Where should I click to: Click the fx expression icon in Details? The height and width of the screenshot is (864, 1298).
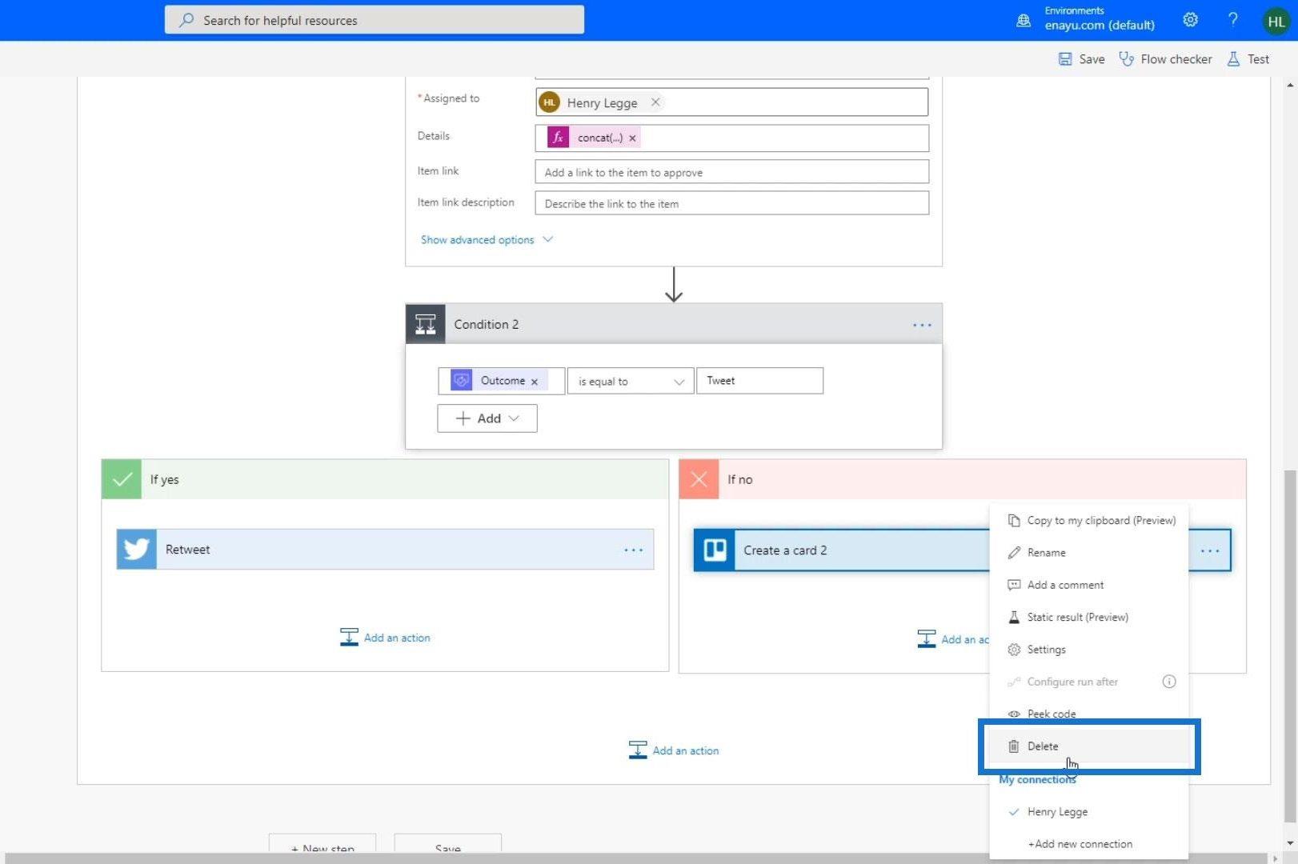pyautogui.click(x=558, y=138)
